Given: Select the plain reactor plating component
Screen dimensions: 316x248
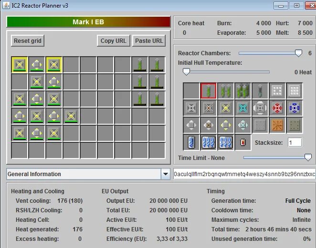Looking at the screenshot, I should (260, 125).
